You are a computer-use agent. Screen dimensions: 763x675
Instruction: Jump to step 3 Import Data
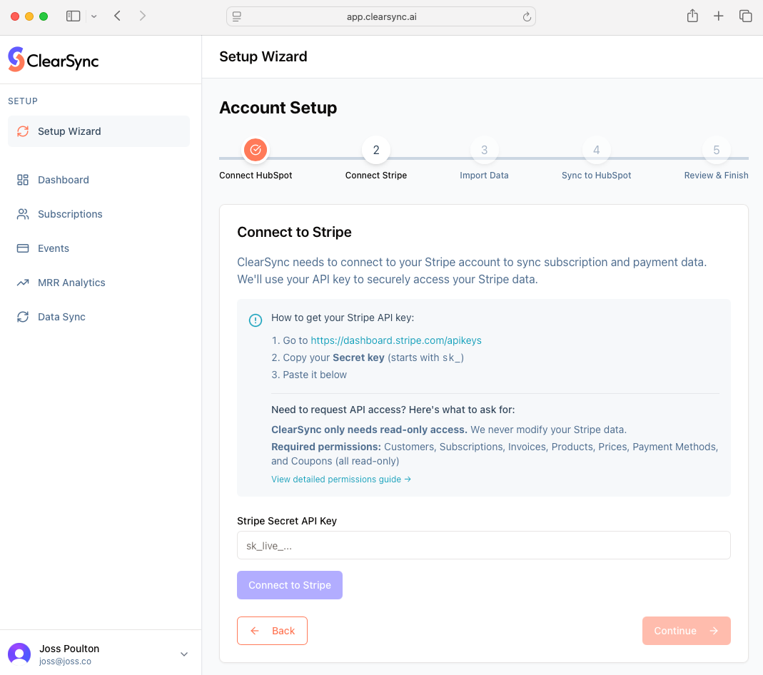484,150
